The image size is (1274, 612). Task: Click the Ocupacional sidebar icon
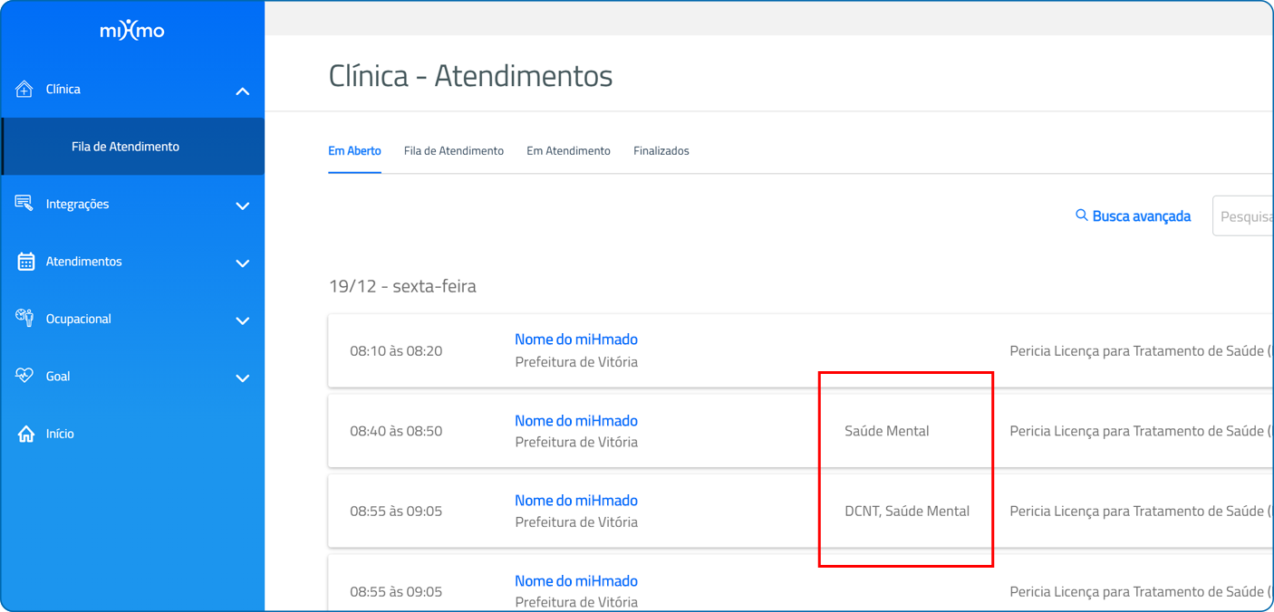(24, 318)
